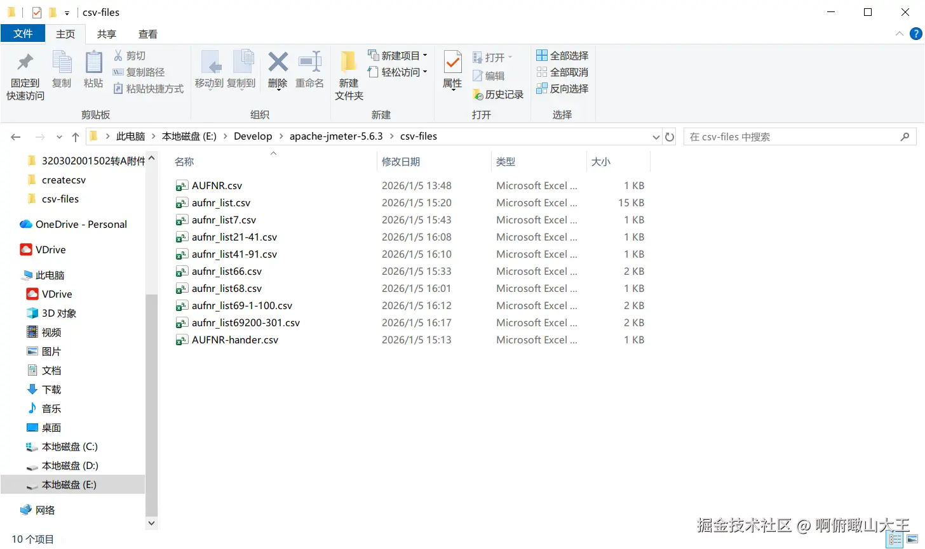Click the Delete (删除) X icon
Viewport: 925px width, 549px height.
(x=278, y=62)
